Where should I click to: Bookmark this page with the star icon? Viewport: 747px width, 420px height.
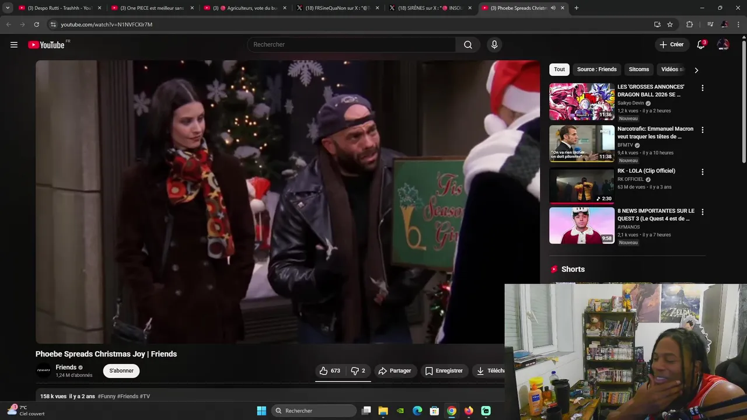[670, 24]
